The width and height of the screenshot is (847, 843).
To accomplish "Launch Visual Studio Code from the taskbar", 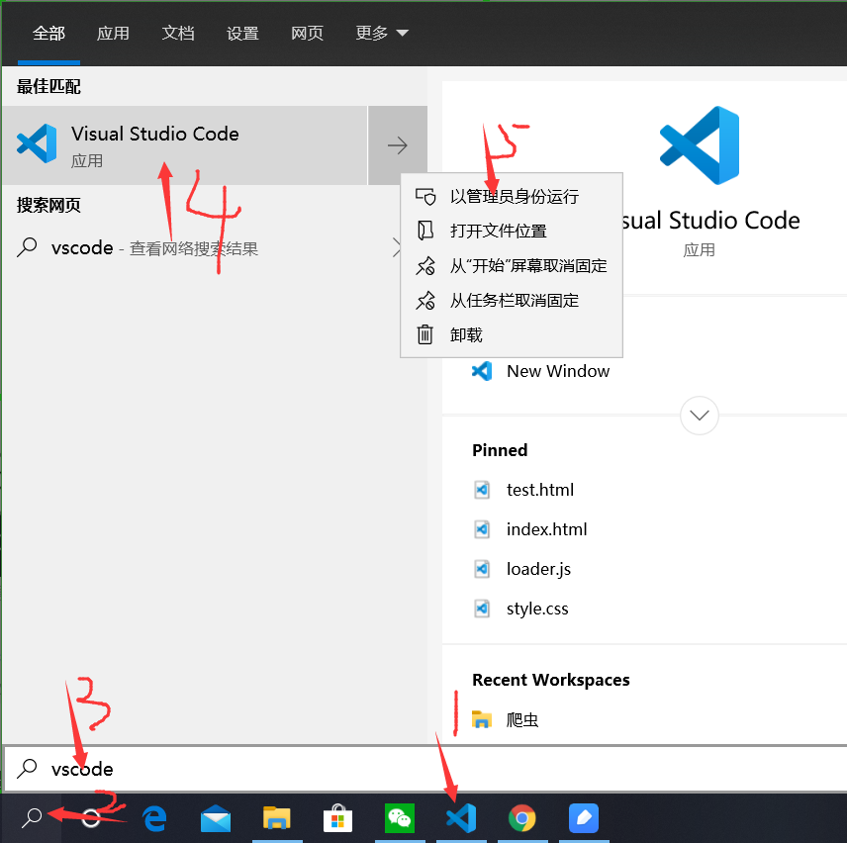I will coord(461,818).
